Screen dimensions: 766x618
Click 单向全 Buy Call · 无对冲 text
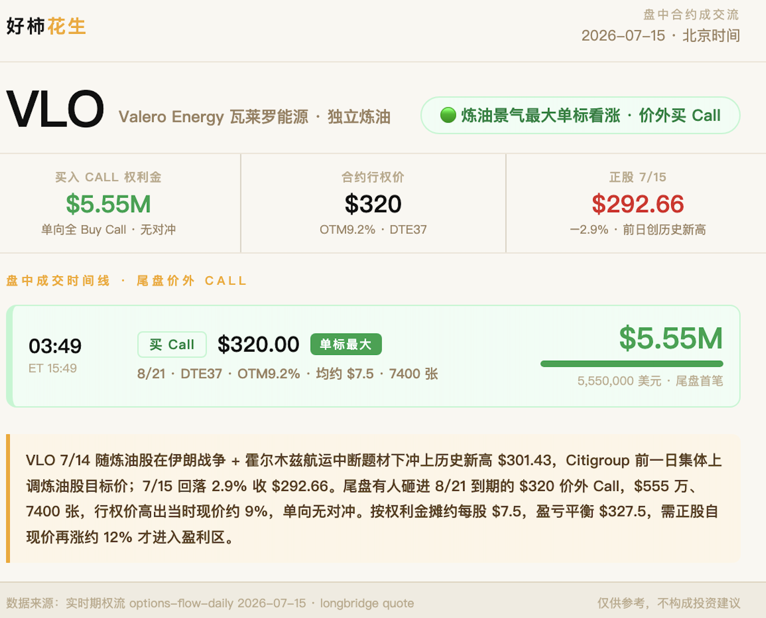108,230
